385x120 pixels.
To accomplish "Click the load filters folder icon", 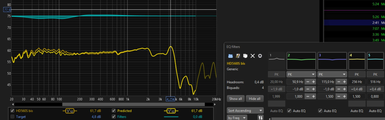I will (230, 56).
